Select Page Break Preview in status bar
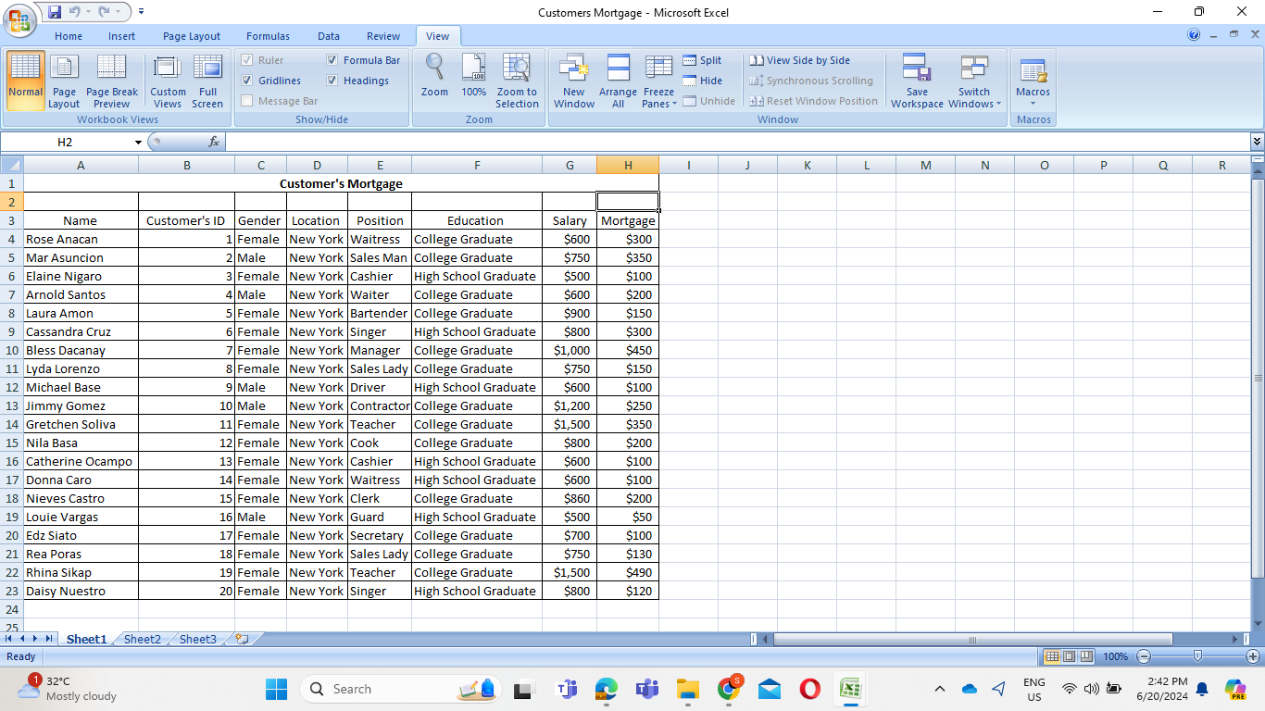Screen dimensions: 1265x711 click(1086, 656)
